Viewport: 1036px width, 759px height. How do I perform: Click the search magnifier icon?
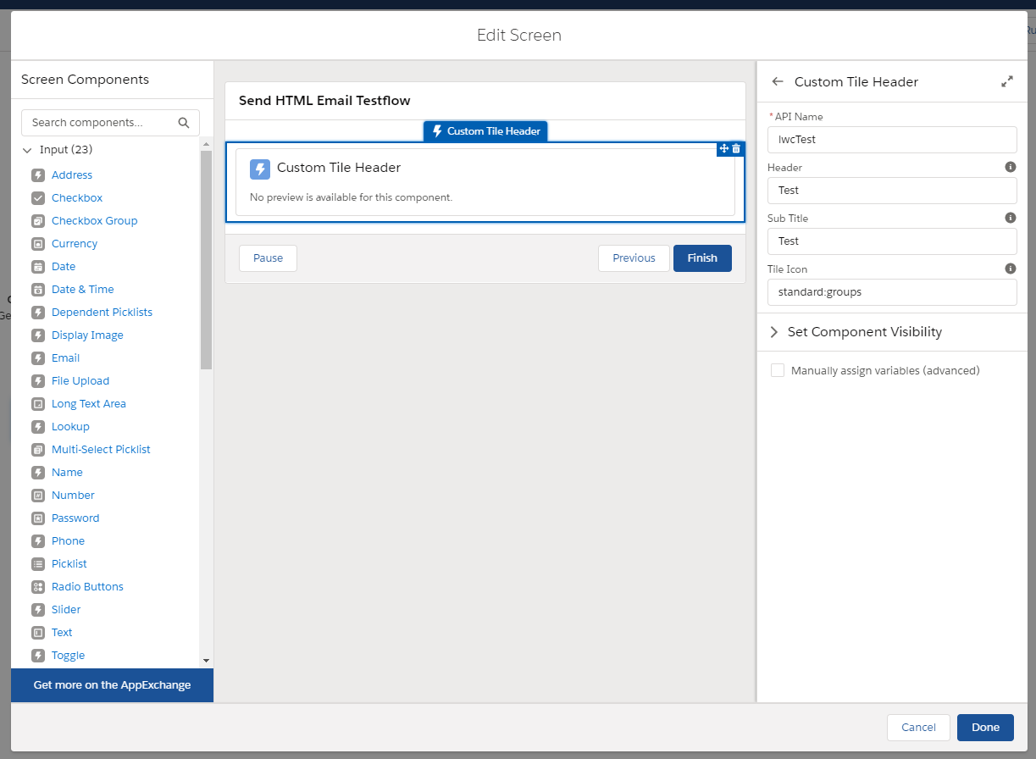tap(184, 123)
